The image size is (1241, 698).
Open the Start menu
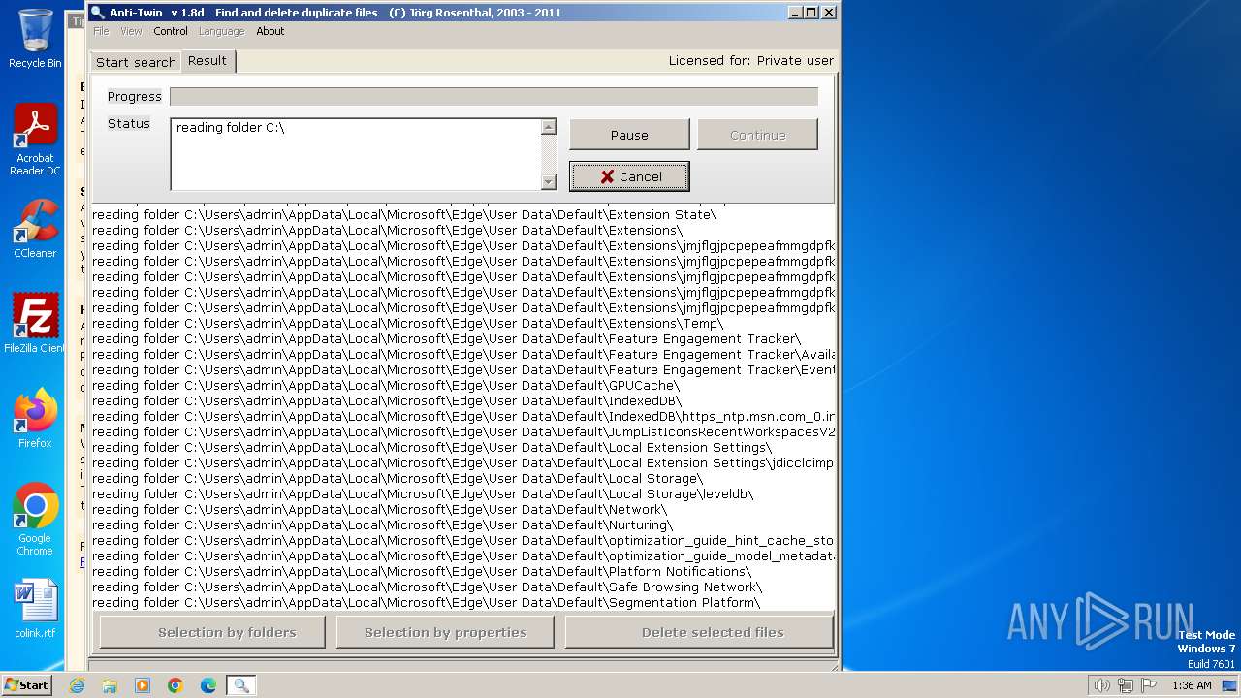point(26,685)
